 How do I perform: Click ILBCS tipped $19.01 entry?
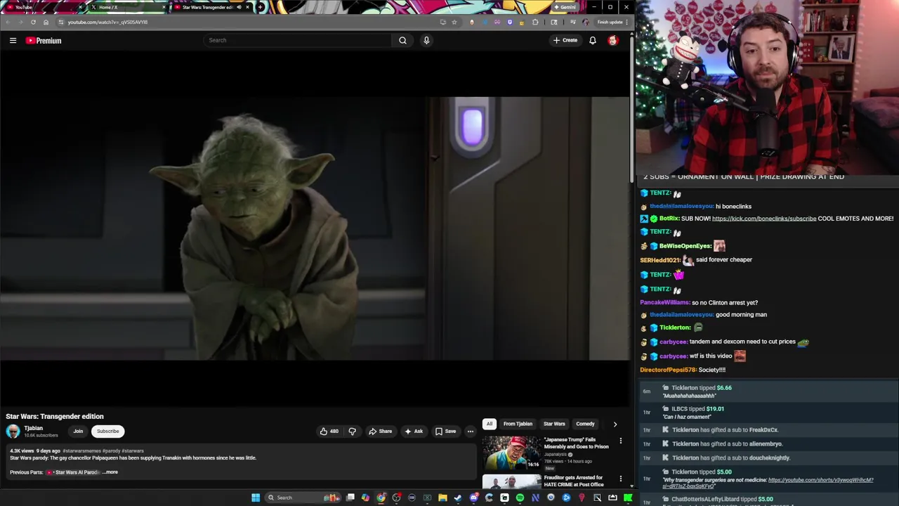click(x=768, y=412)
